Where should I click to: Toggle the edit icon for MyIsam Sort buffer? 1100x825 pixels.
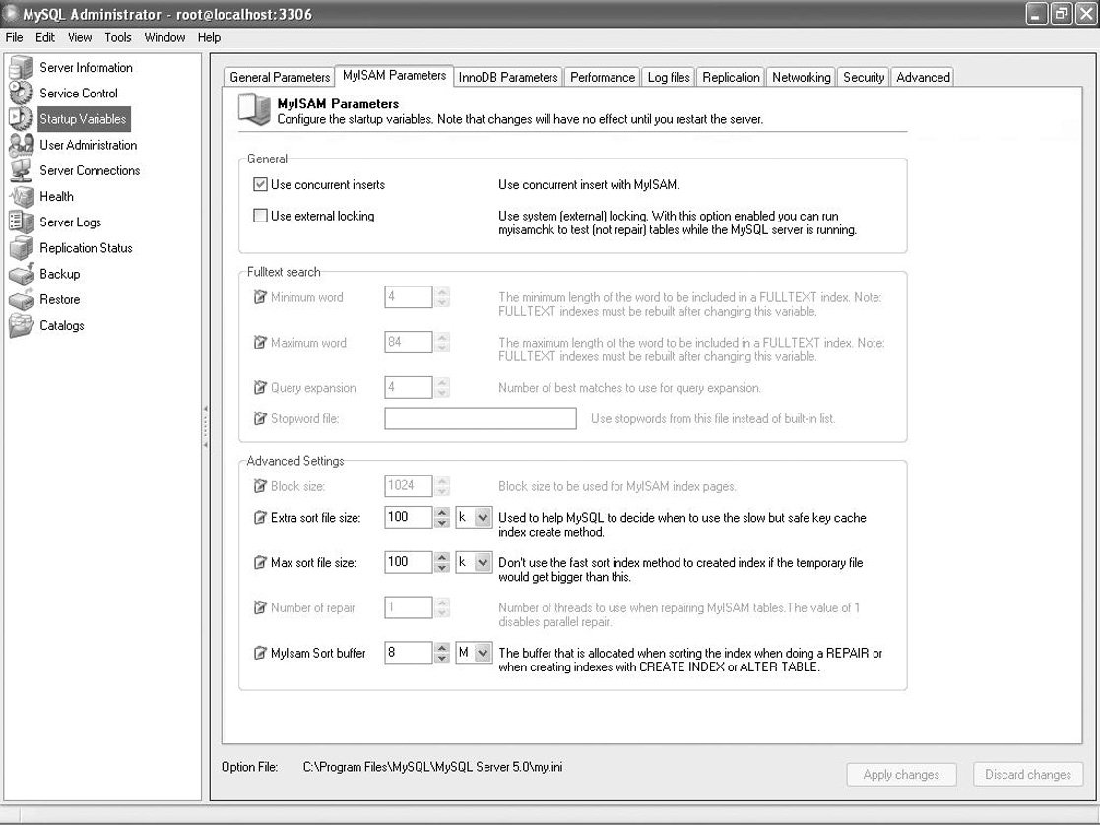point(260,653)
